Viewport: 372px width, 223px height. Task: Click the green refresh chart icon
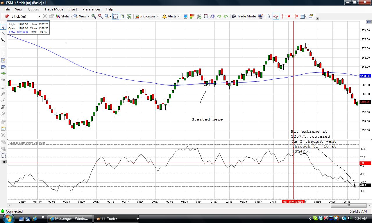(129, 16)
